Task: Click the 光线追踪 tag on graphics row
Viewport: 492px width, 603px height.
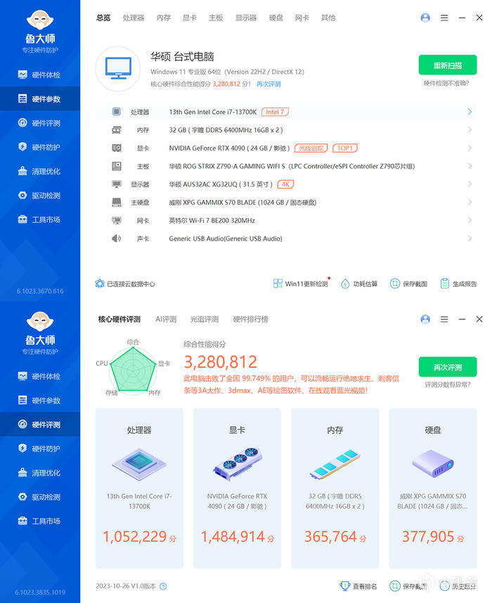Action: pyautogui.click(x=311, y=148)
